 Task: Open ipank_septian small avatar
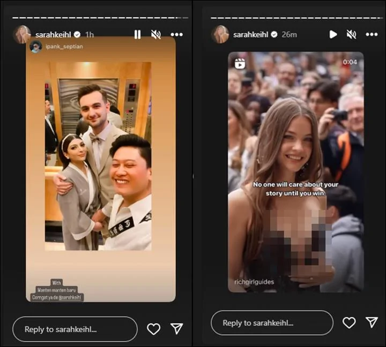[36, 47]
